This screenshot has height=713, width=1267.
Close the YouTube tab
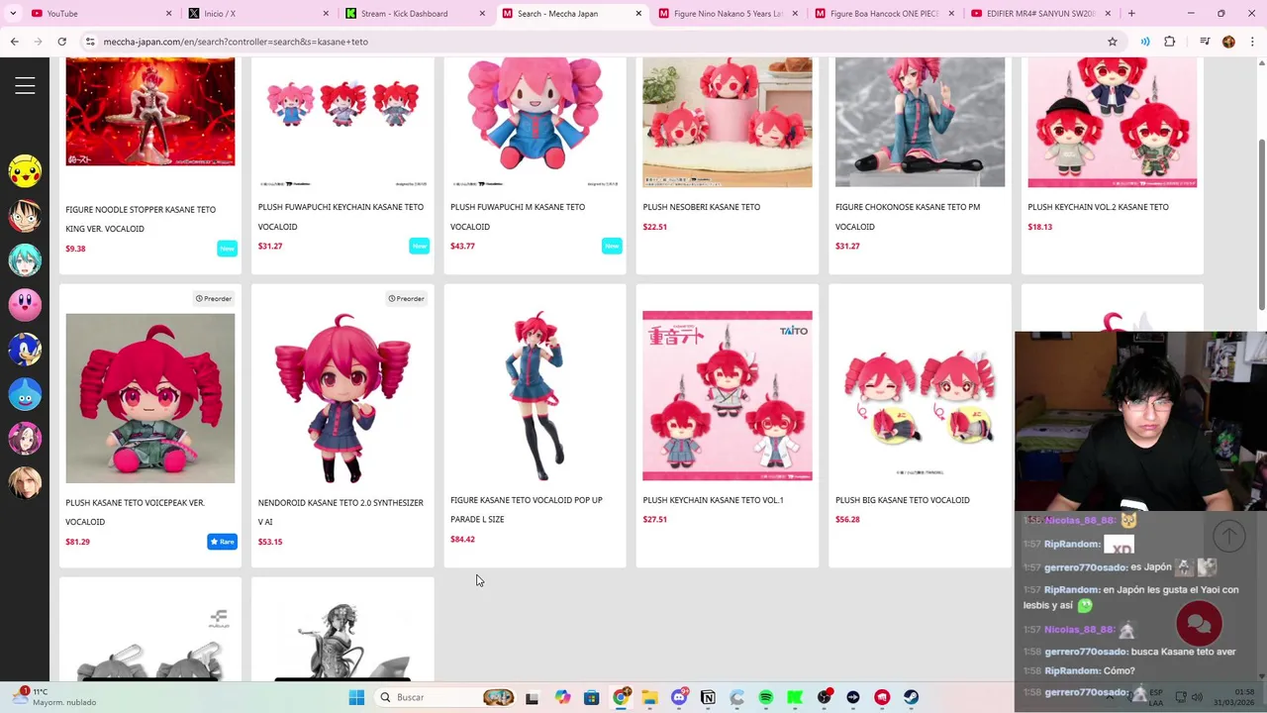(168, 13)
